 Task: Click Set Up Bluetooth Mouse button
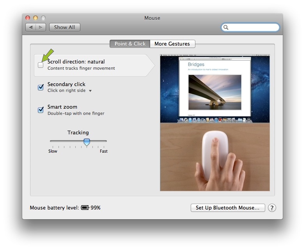(228, 208)
